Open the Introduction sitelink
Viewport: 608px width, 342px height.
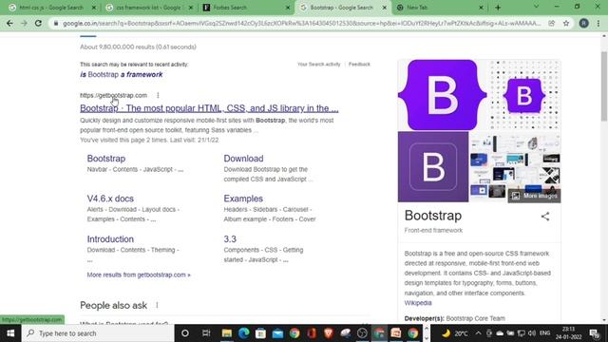tap(110, 239)
